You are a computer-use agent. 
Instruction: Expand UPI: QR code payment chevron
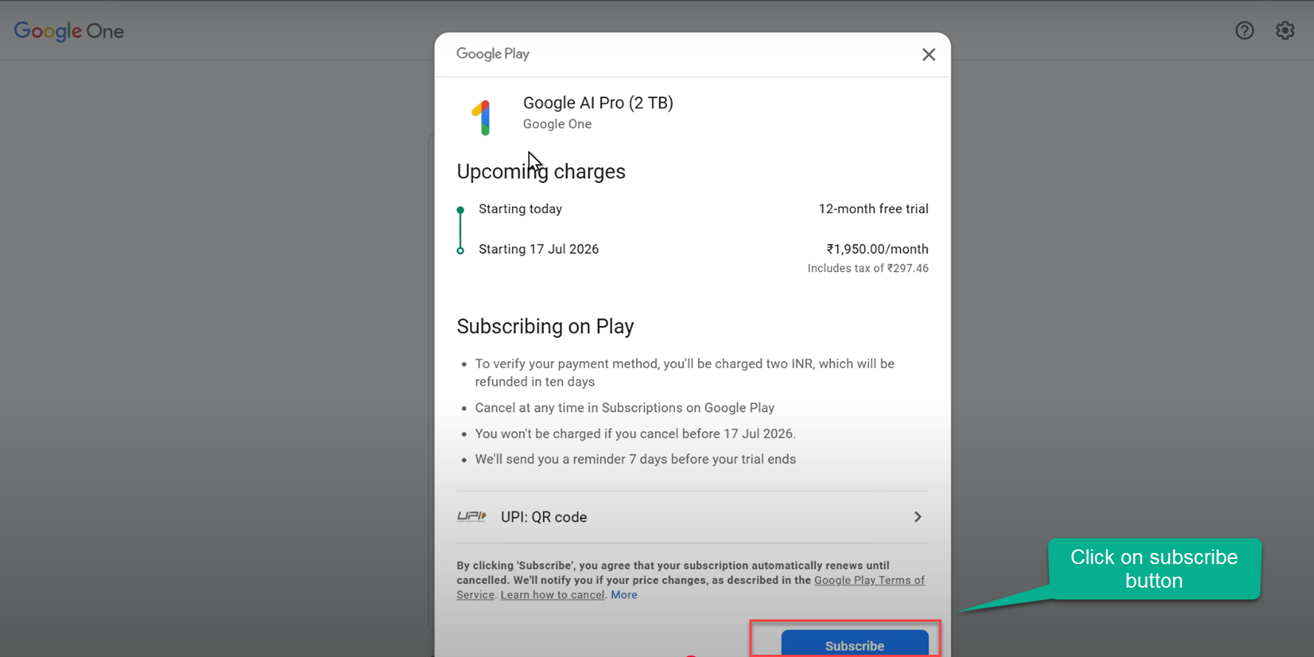[918, 517]
